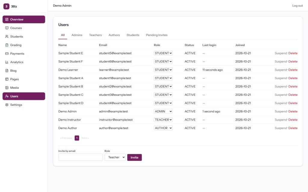
Task: Suspend Sample Student C
Action: pyautogui.click(x=281, y=95)
